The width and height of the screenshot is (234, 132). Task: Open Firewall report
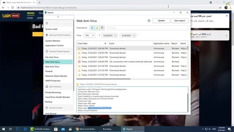(49, 71)
